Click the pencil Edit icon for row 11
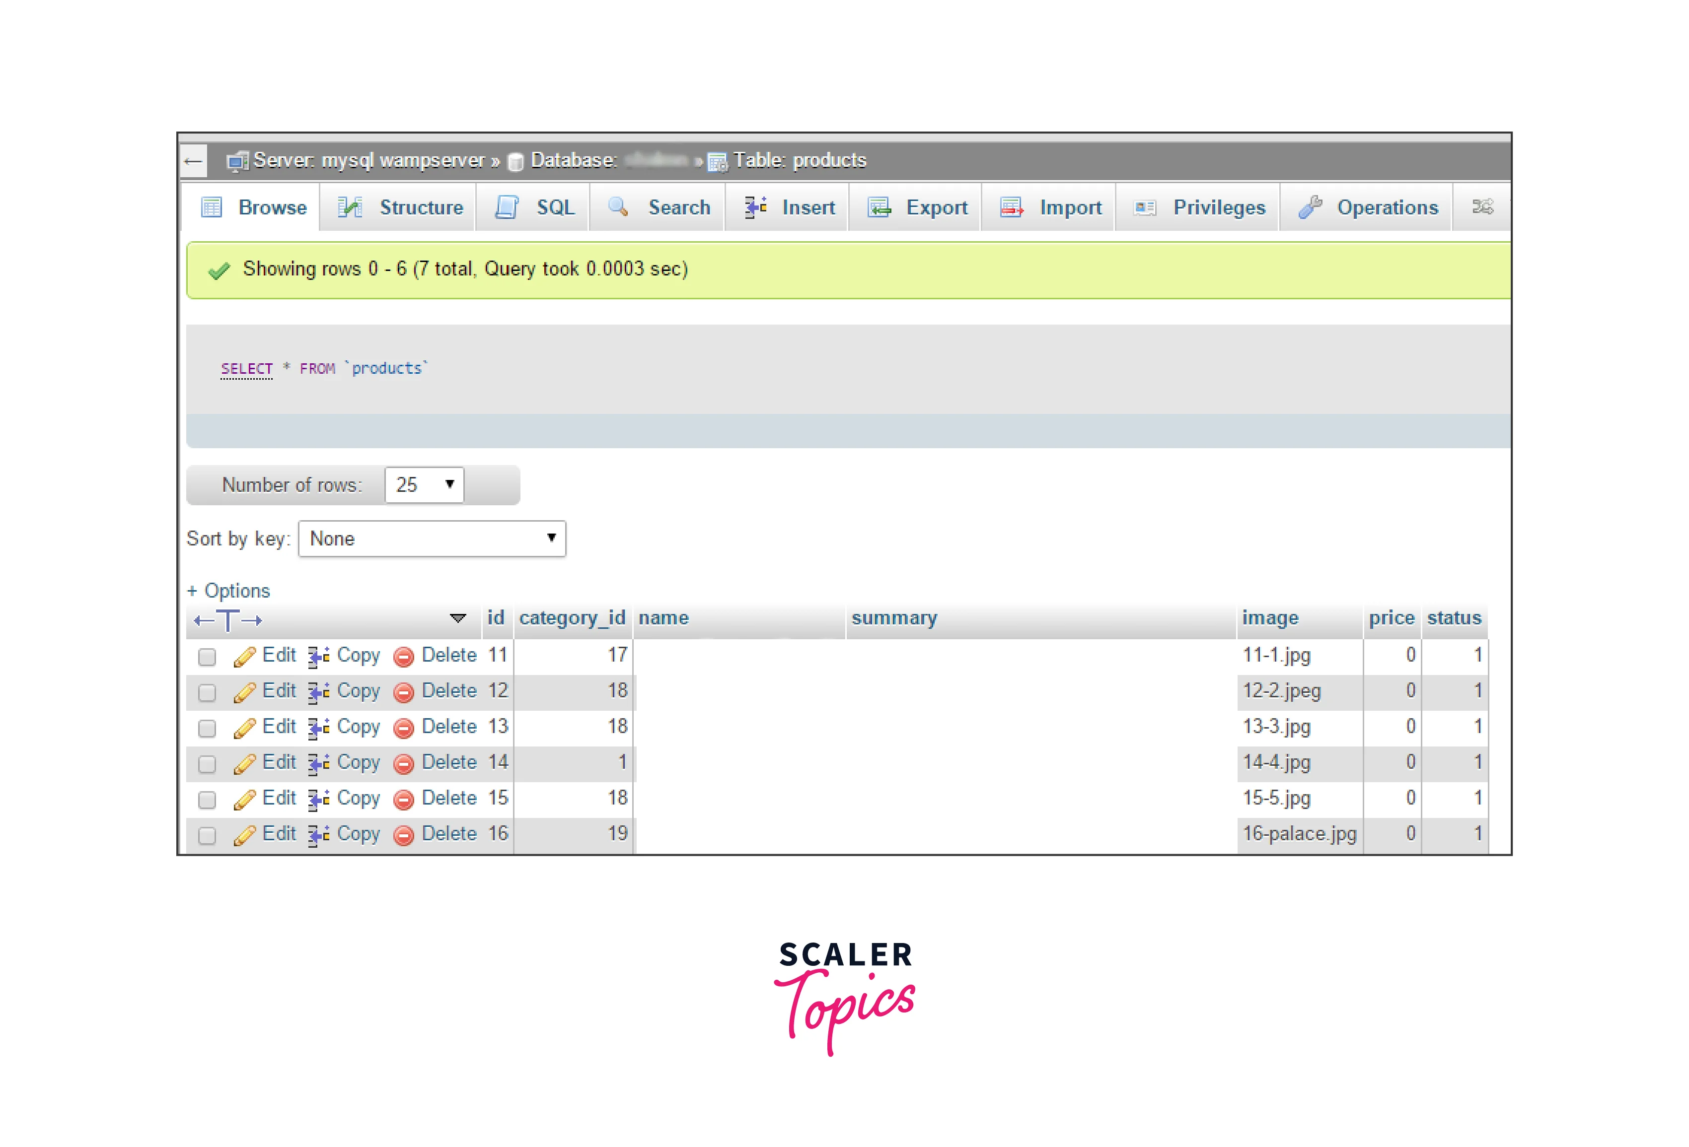 click(x=244, y=656)
